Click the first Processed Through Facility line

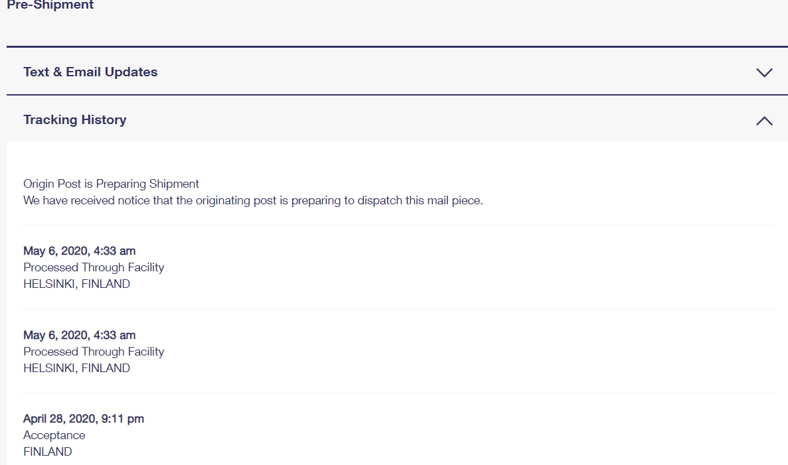[x=94, y=267]
